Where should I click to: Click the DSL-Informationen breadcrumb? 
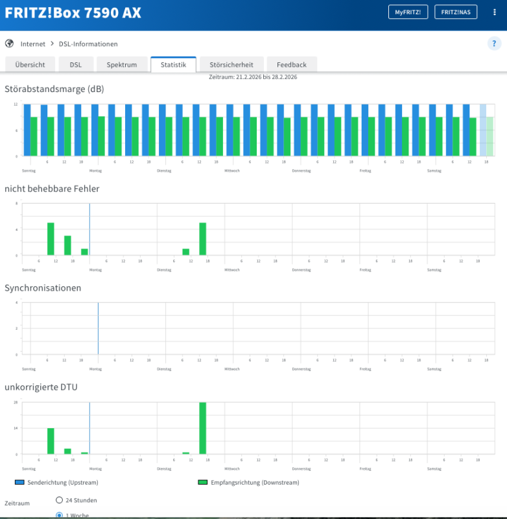click(x=88, y=44)
